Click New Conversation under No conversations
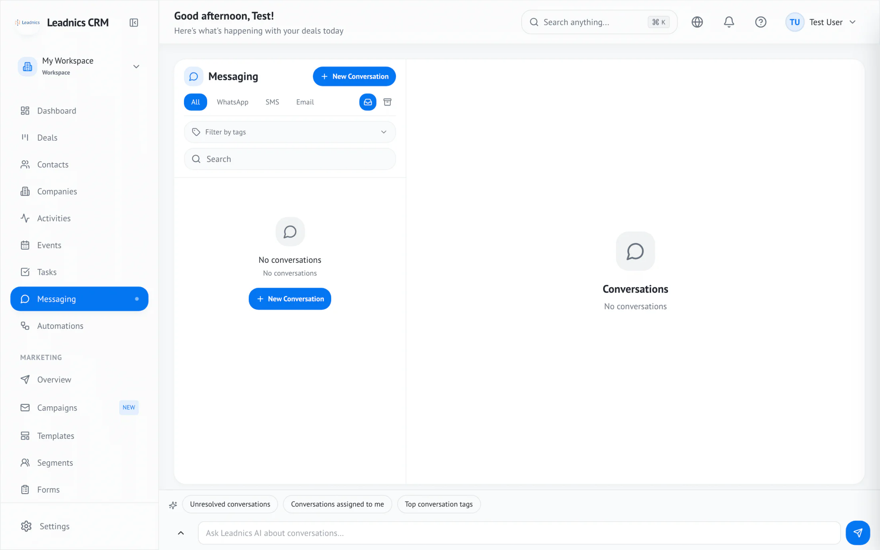This screenshot has width=880, height=550. (290, 299)
